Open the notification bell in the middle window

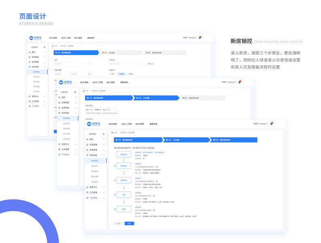240,82
